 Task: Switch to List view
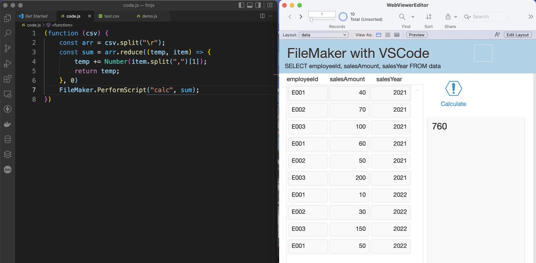[x=388, y=35]
